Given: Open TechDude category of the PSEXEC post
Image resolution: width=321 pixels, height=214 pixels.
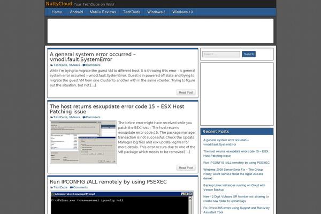Looking at the screenshot, I should (60, 187).
